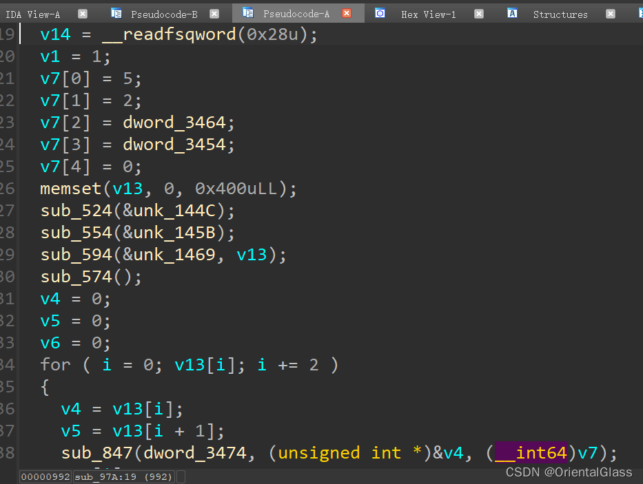Click v13 argument in sub_594 call
The height and width of the screenshot is (484, 643).
[252, 255]
